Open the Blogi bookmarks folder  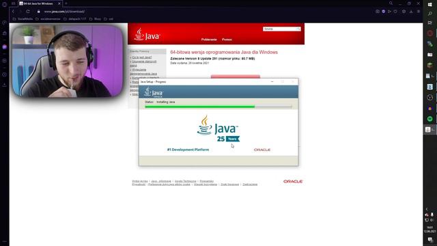(x=95, y=19)
